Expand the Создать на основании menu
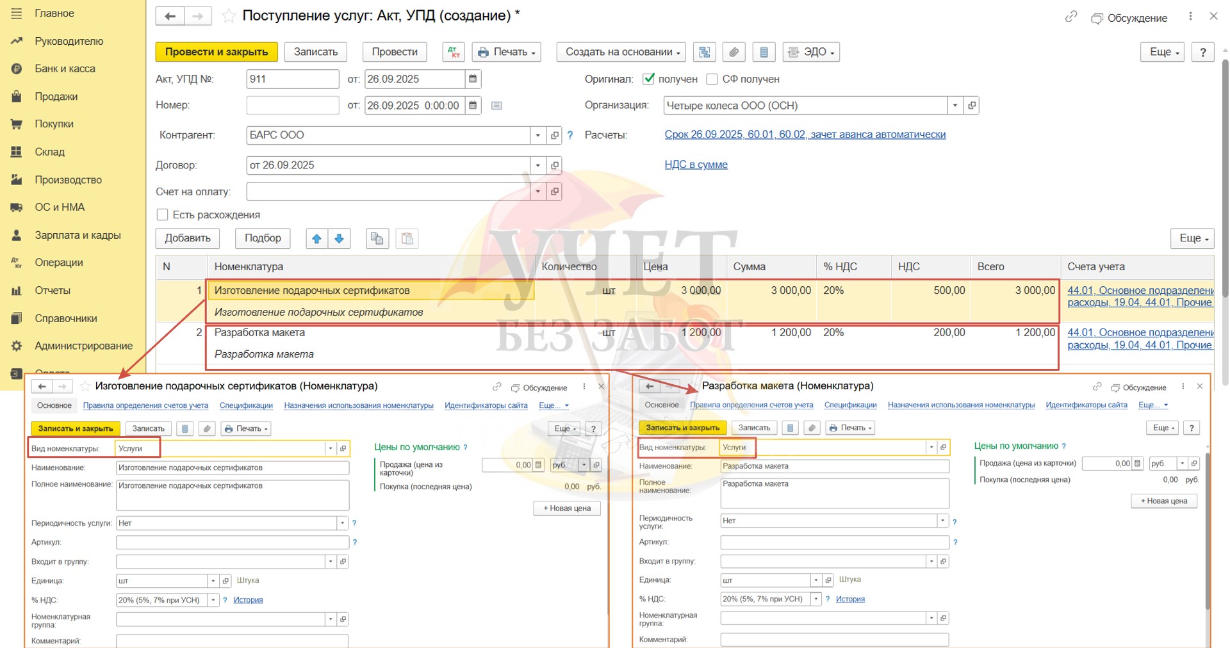 [621, 52]
